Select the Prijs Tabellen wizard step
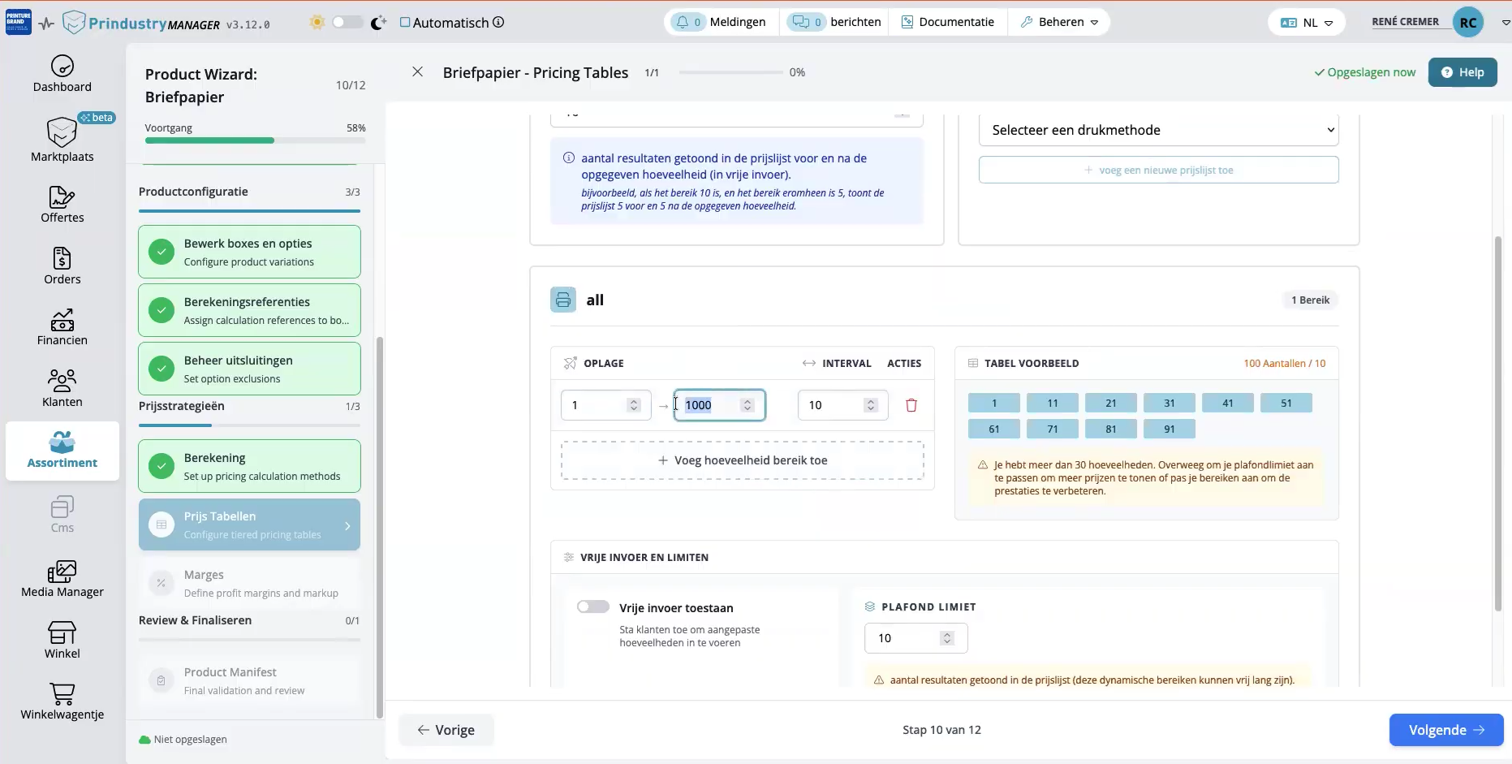The image size is (1512, 764). [249, 524]
